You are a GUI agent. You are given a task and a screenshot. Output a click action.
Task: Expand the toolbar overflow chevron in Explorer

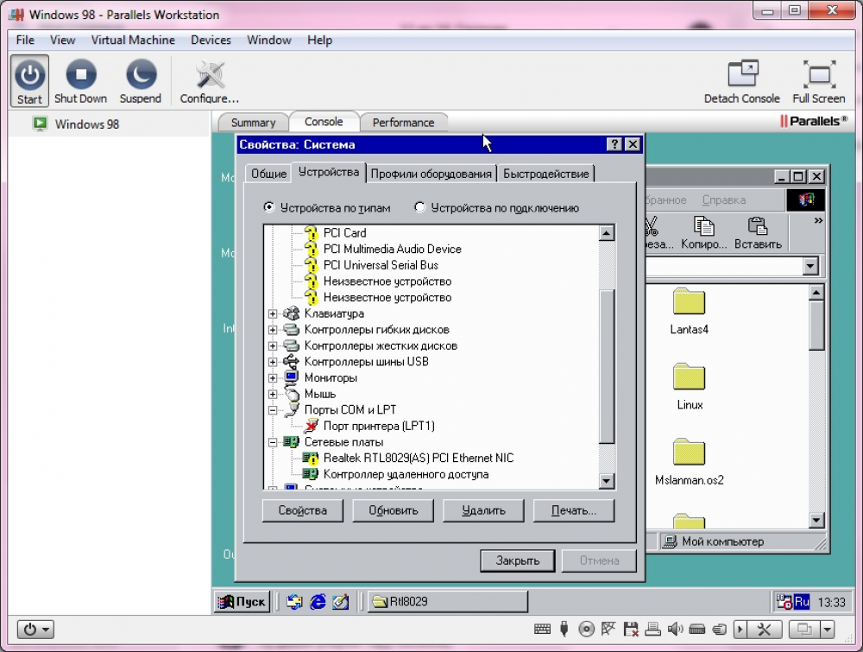[818, 220]
